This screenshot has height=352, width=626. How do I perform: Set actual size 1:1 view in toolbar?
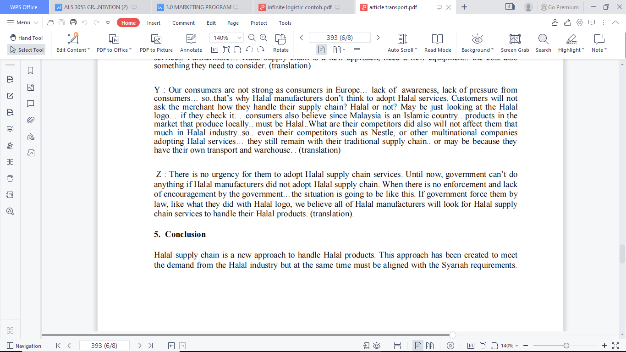coord(214,49)
